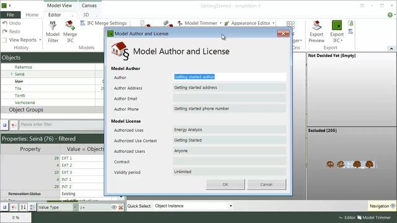Undo the last action
397x223 pixels.
click(12, 23)
